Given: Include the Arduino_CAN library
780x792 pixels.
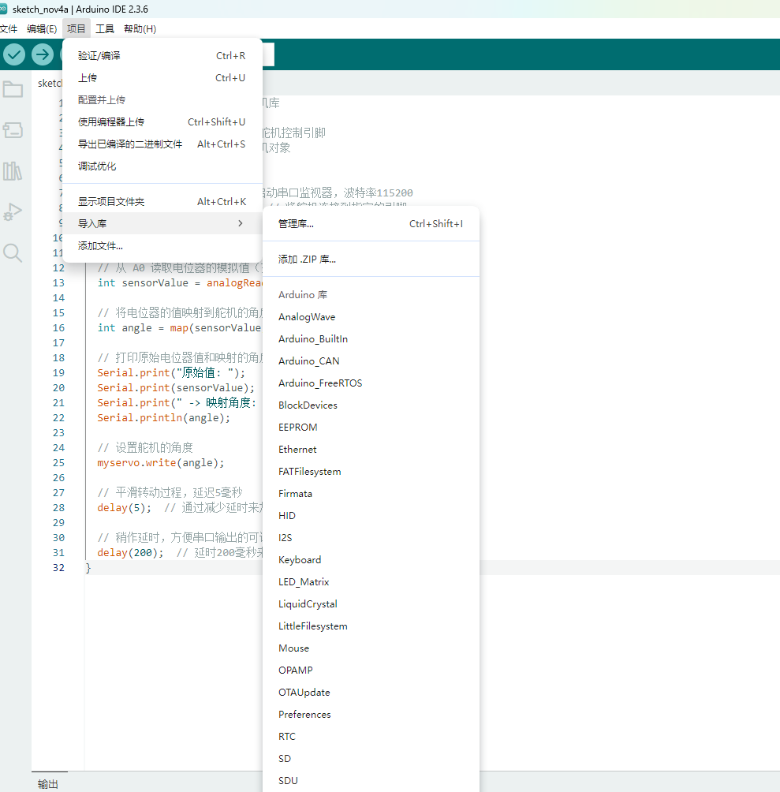Looking at the screenshot, I should click(x=371, y=361).
